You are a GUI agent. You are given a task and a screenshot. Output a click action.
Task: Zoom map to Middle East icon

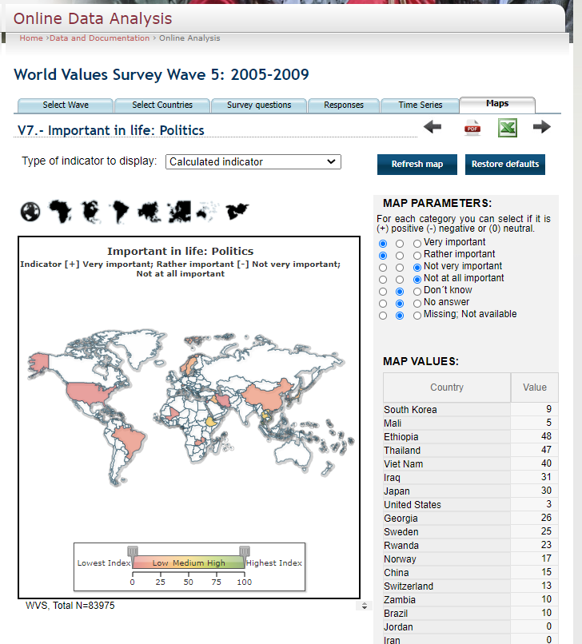click(x=237, y=211)
